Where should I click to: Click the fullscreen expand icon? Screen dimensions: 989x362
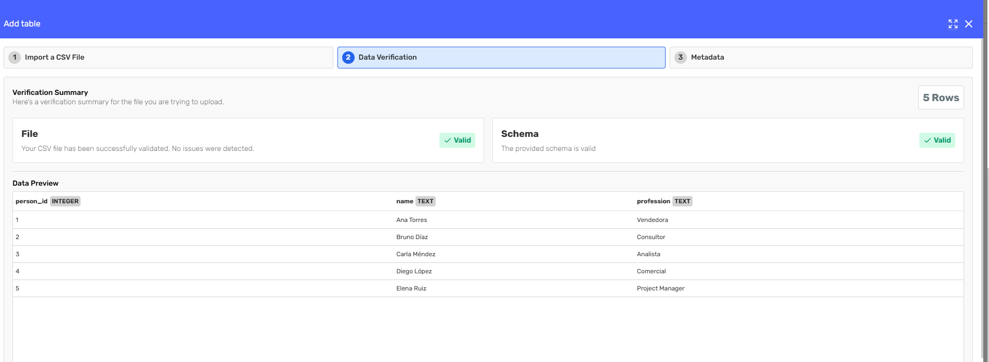click(953, 24)
